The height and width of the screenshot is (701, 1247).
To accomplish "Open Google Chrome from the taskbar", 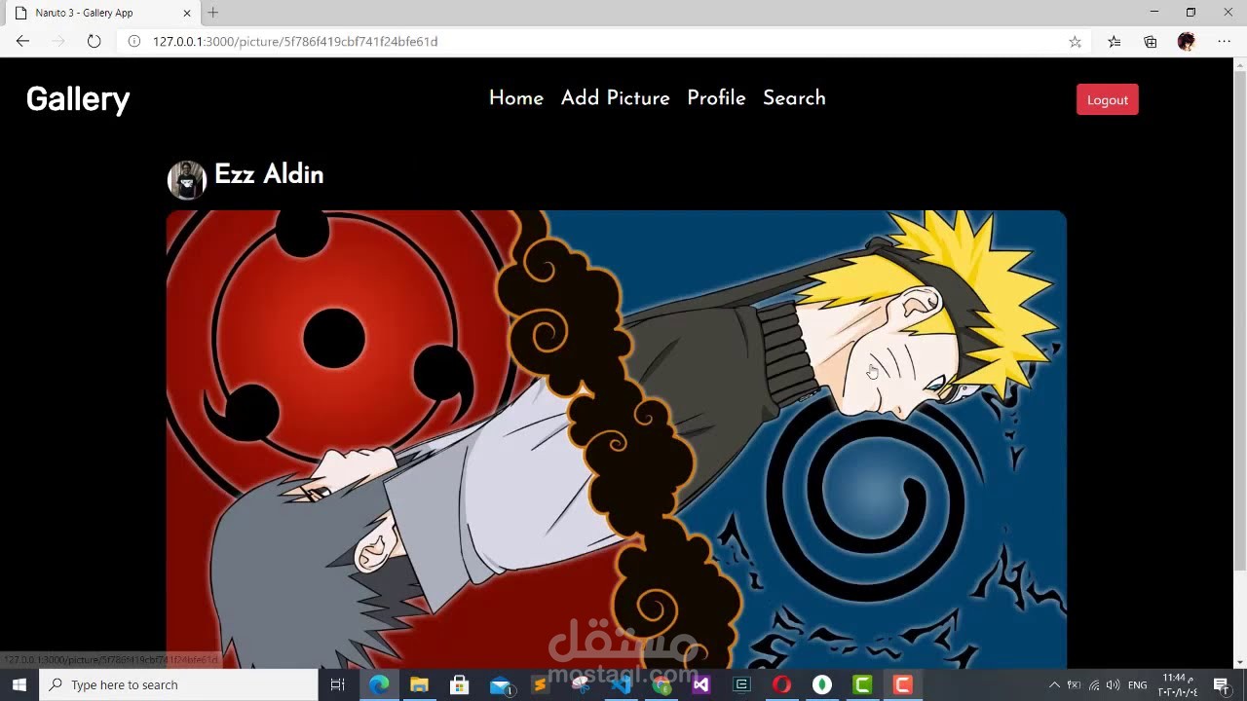I will (x=661, y=684).
